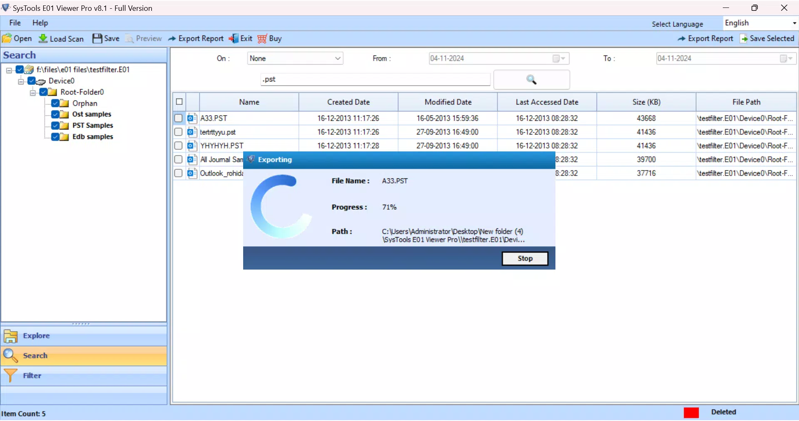Screen dimensions: 799x421
Task: Click the left Export Report arrow icon
Action: tap(172, 39)
